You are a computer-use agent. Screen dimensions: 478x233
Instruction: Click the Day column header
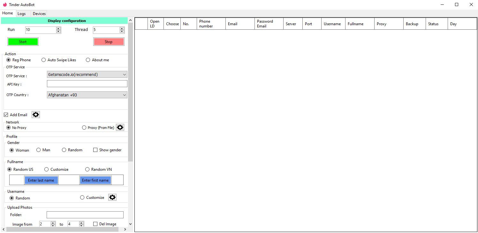462,24
